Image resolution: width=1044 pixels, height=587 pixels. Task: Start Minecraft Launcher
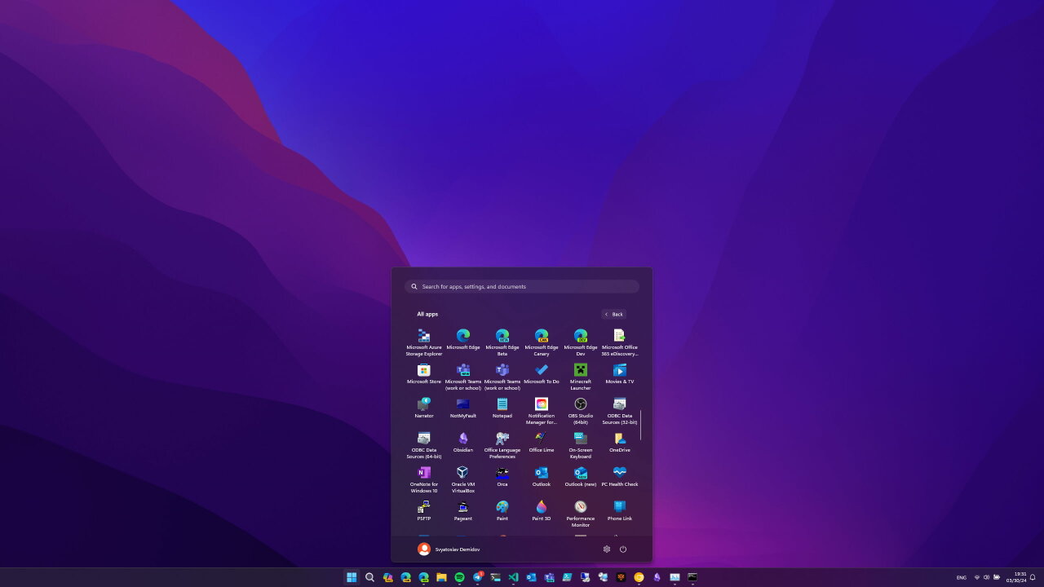point(581,377)
